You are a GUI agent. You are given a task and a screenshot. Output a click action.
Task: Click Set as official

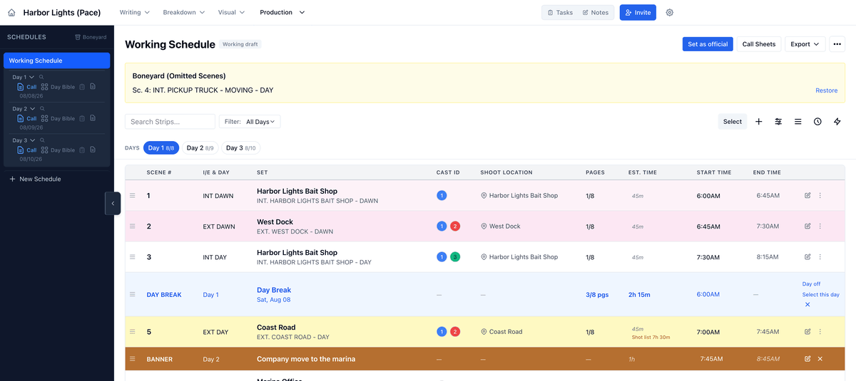pyautogui.click(x=708, y=44)
